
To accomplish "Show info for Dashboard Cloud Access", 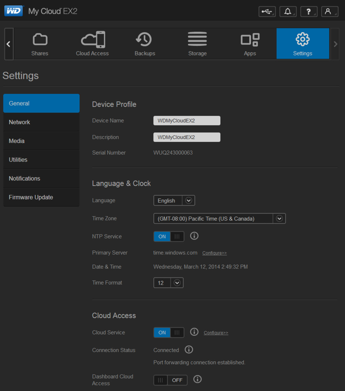I will (x=198, y=379).
